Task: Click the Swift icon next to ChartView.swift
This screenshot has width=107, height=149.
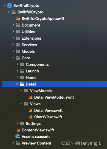Action: point(30,117)
